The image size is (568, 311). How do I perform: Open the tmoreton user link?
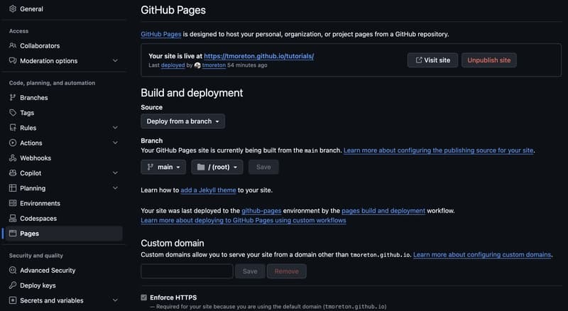tap(214, 65)
